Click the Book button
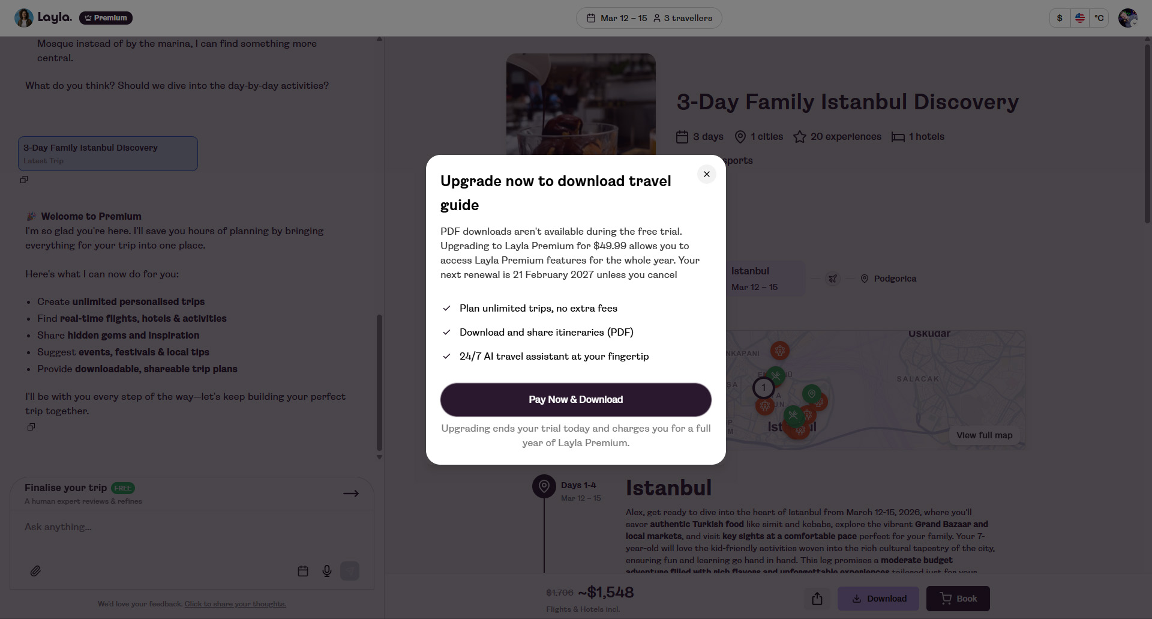Image resolution: width=1152 pixels, height=619 pixels. point(958,599)
